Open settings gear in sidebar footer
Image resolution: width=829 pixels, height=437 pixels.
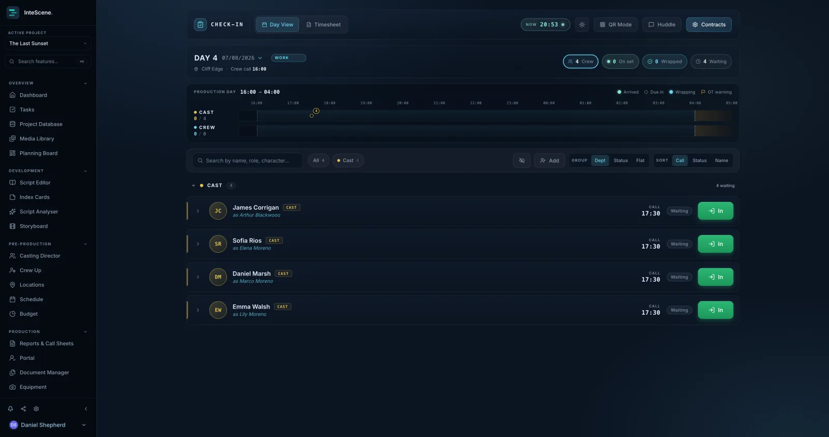coord(36,409)
